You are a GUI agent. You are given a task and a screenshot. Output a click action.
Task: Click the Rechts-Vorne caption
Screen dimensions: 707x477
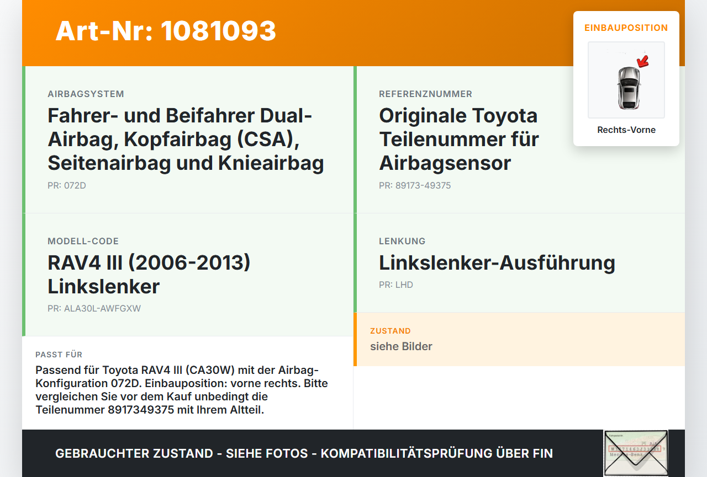tap(626, 130)
